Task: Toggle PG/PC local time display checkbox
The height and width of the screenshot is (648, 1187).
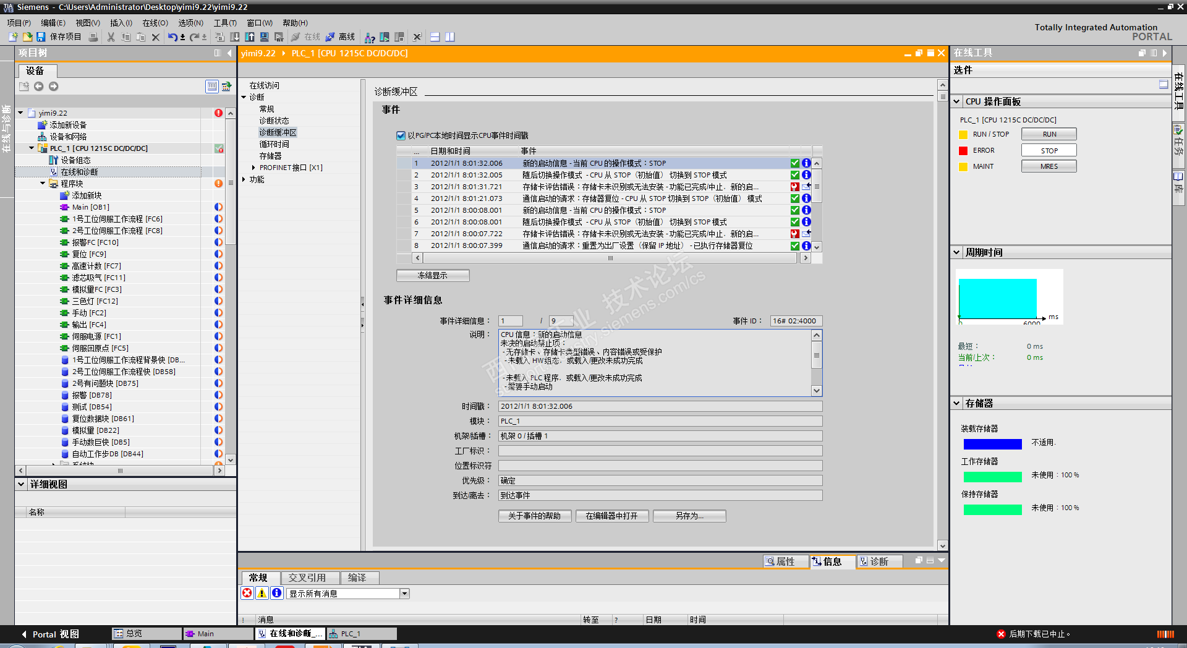Action: 401,135
